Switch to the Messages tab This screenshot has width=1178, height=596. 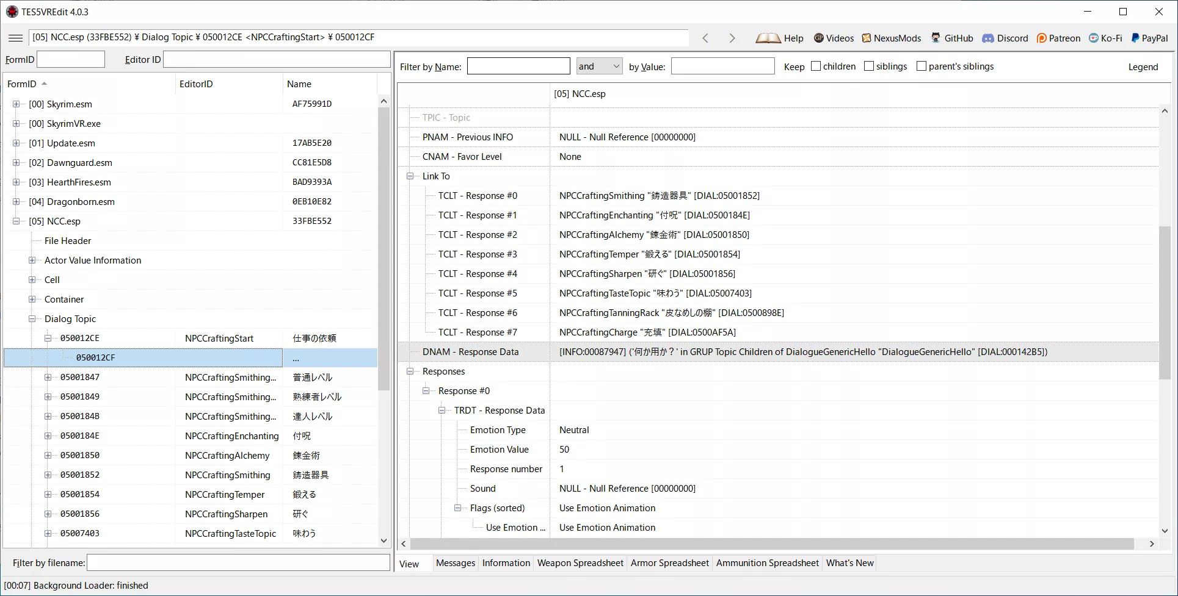(456, 563)
